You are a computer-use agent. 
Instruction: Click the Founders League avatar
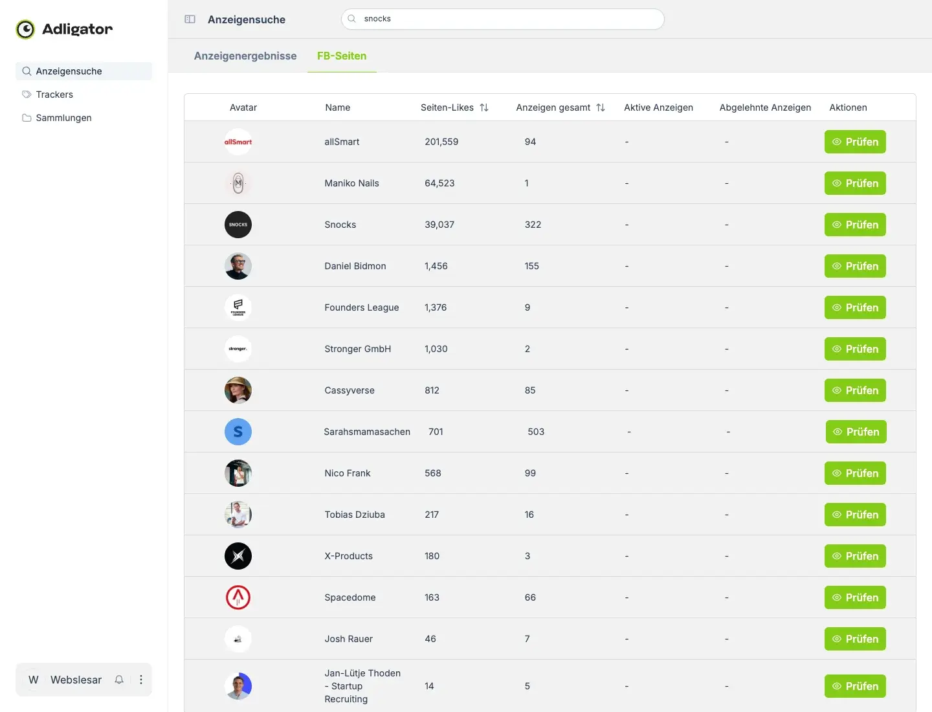coord(238,307)
